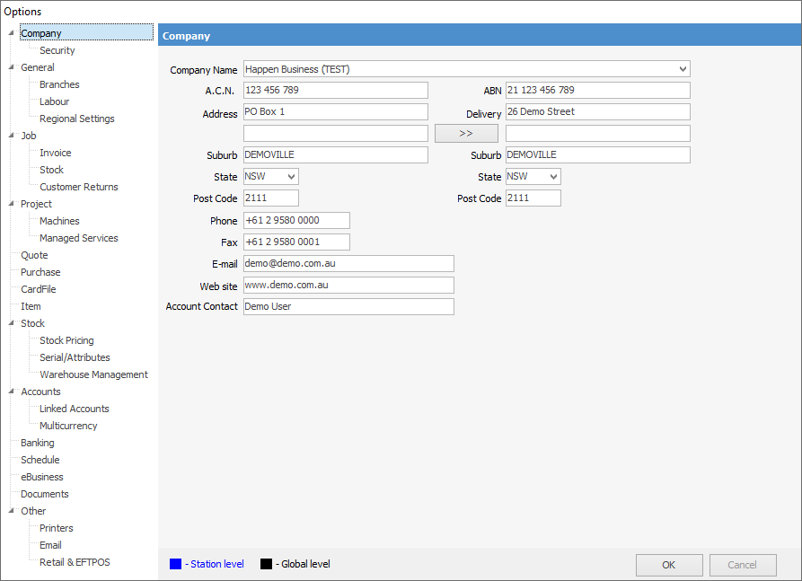Click into the ABN field
This screenshot has width=802, height=581.
click(x=597, y=91)
